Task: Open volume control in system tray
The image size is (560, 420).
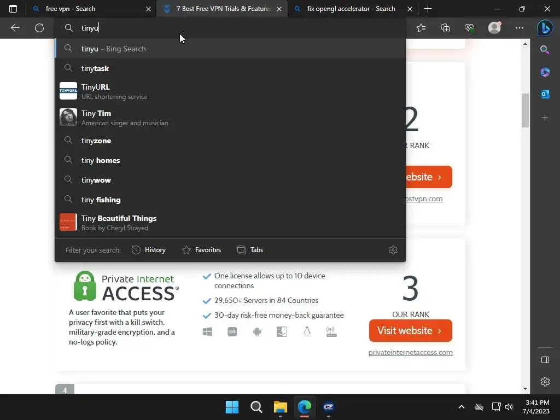Action: point(509,407)
